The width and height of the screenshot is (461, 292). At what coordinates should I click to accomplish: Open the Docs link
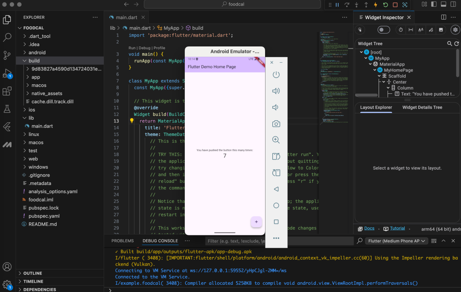tap(369, 228)
